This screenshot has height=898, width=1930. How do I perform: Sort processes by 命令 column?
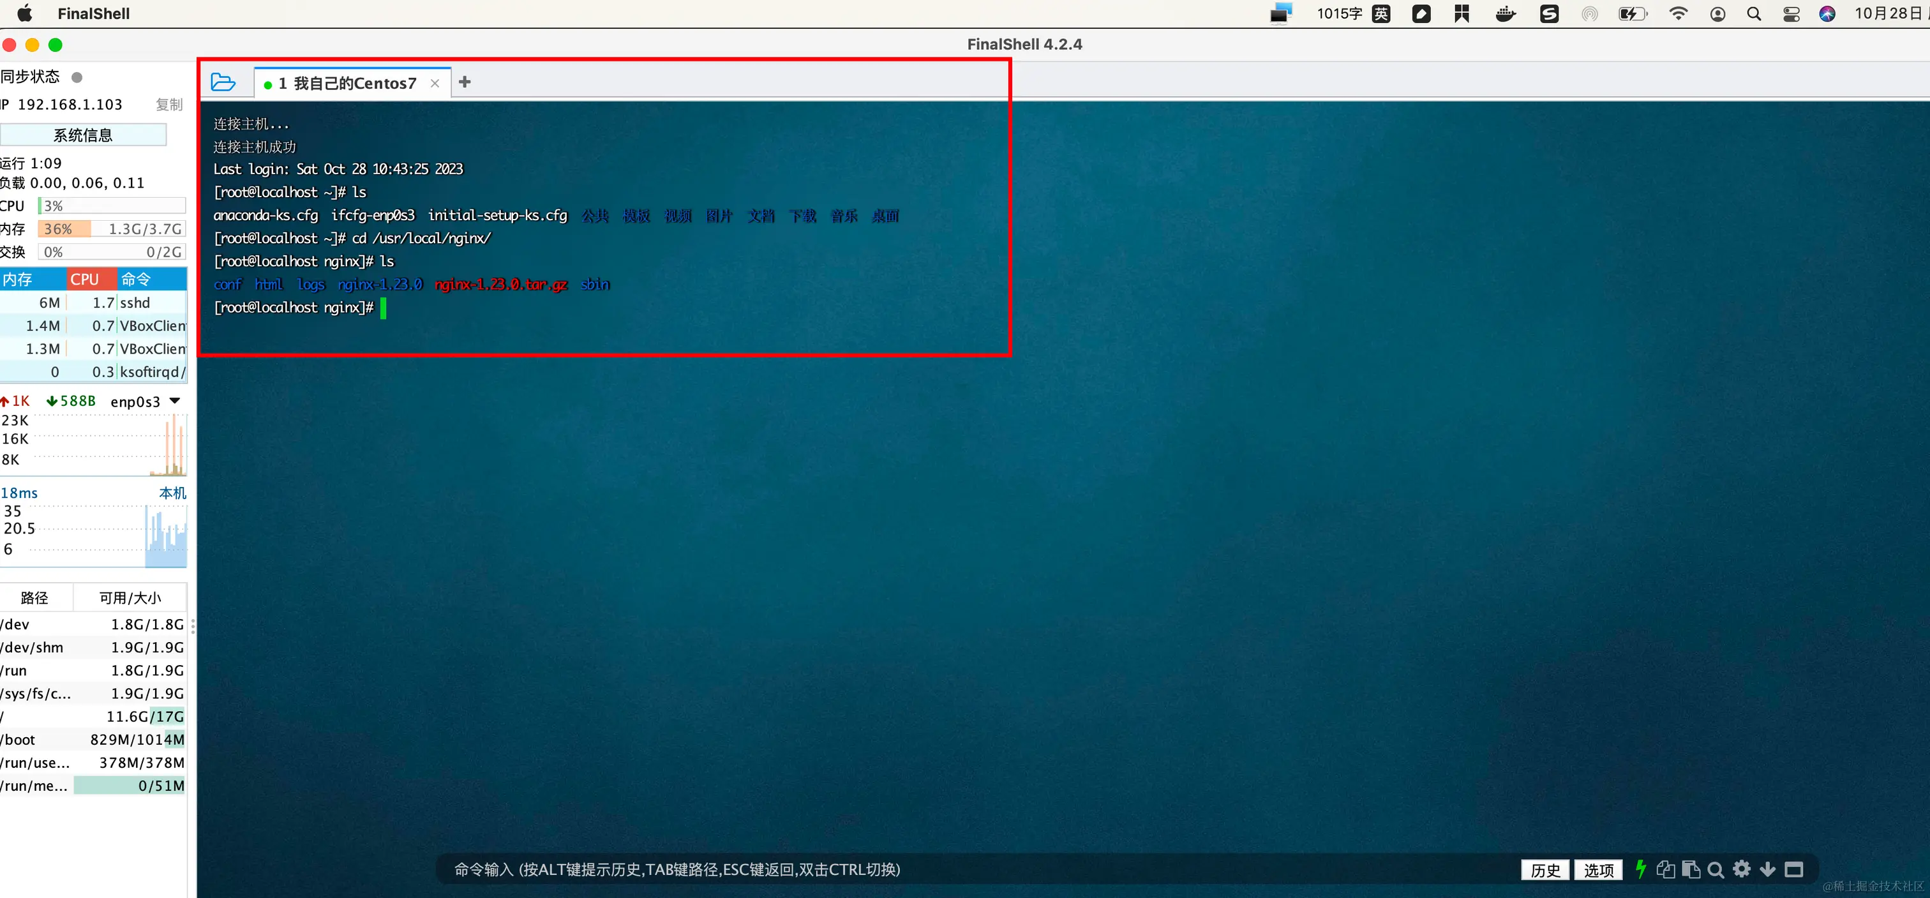[152, 280]
